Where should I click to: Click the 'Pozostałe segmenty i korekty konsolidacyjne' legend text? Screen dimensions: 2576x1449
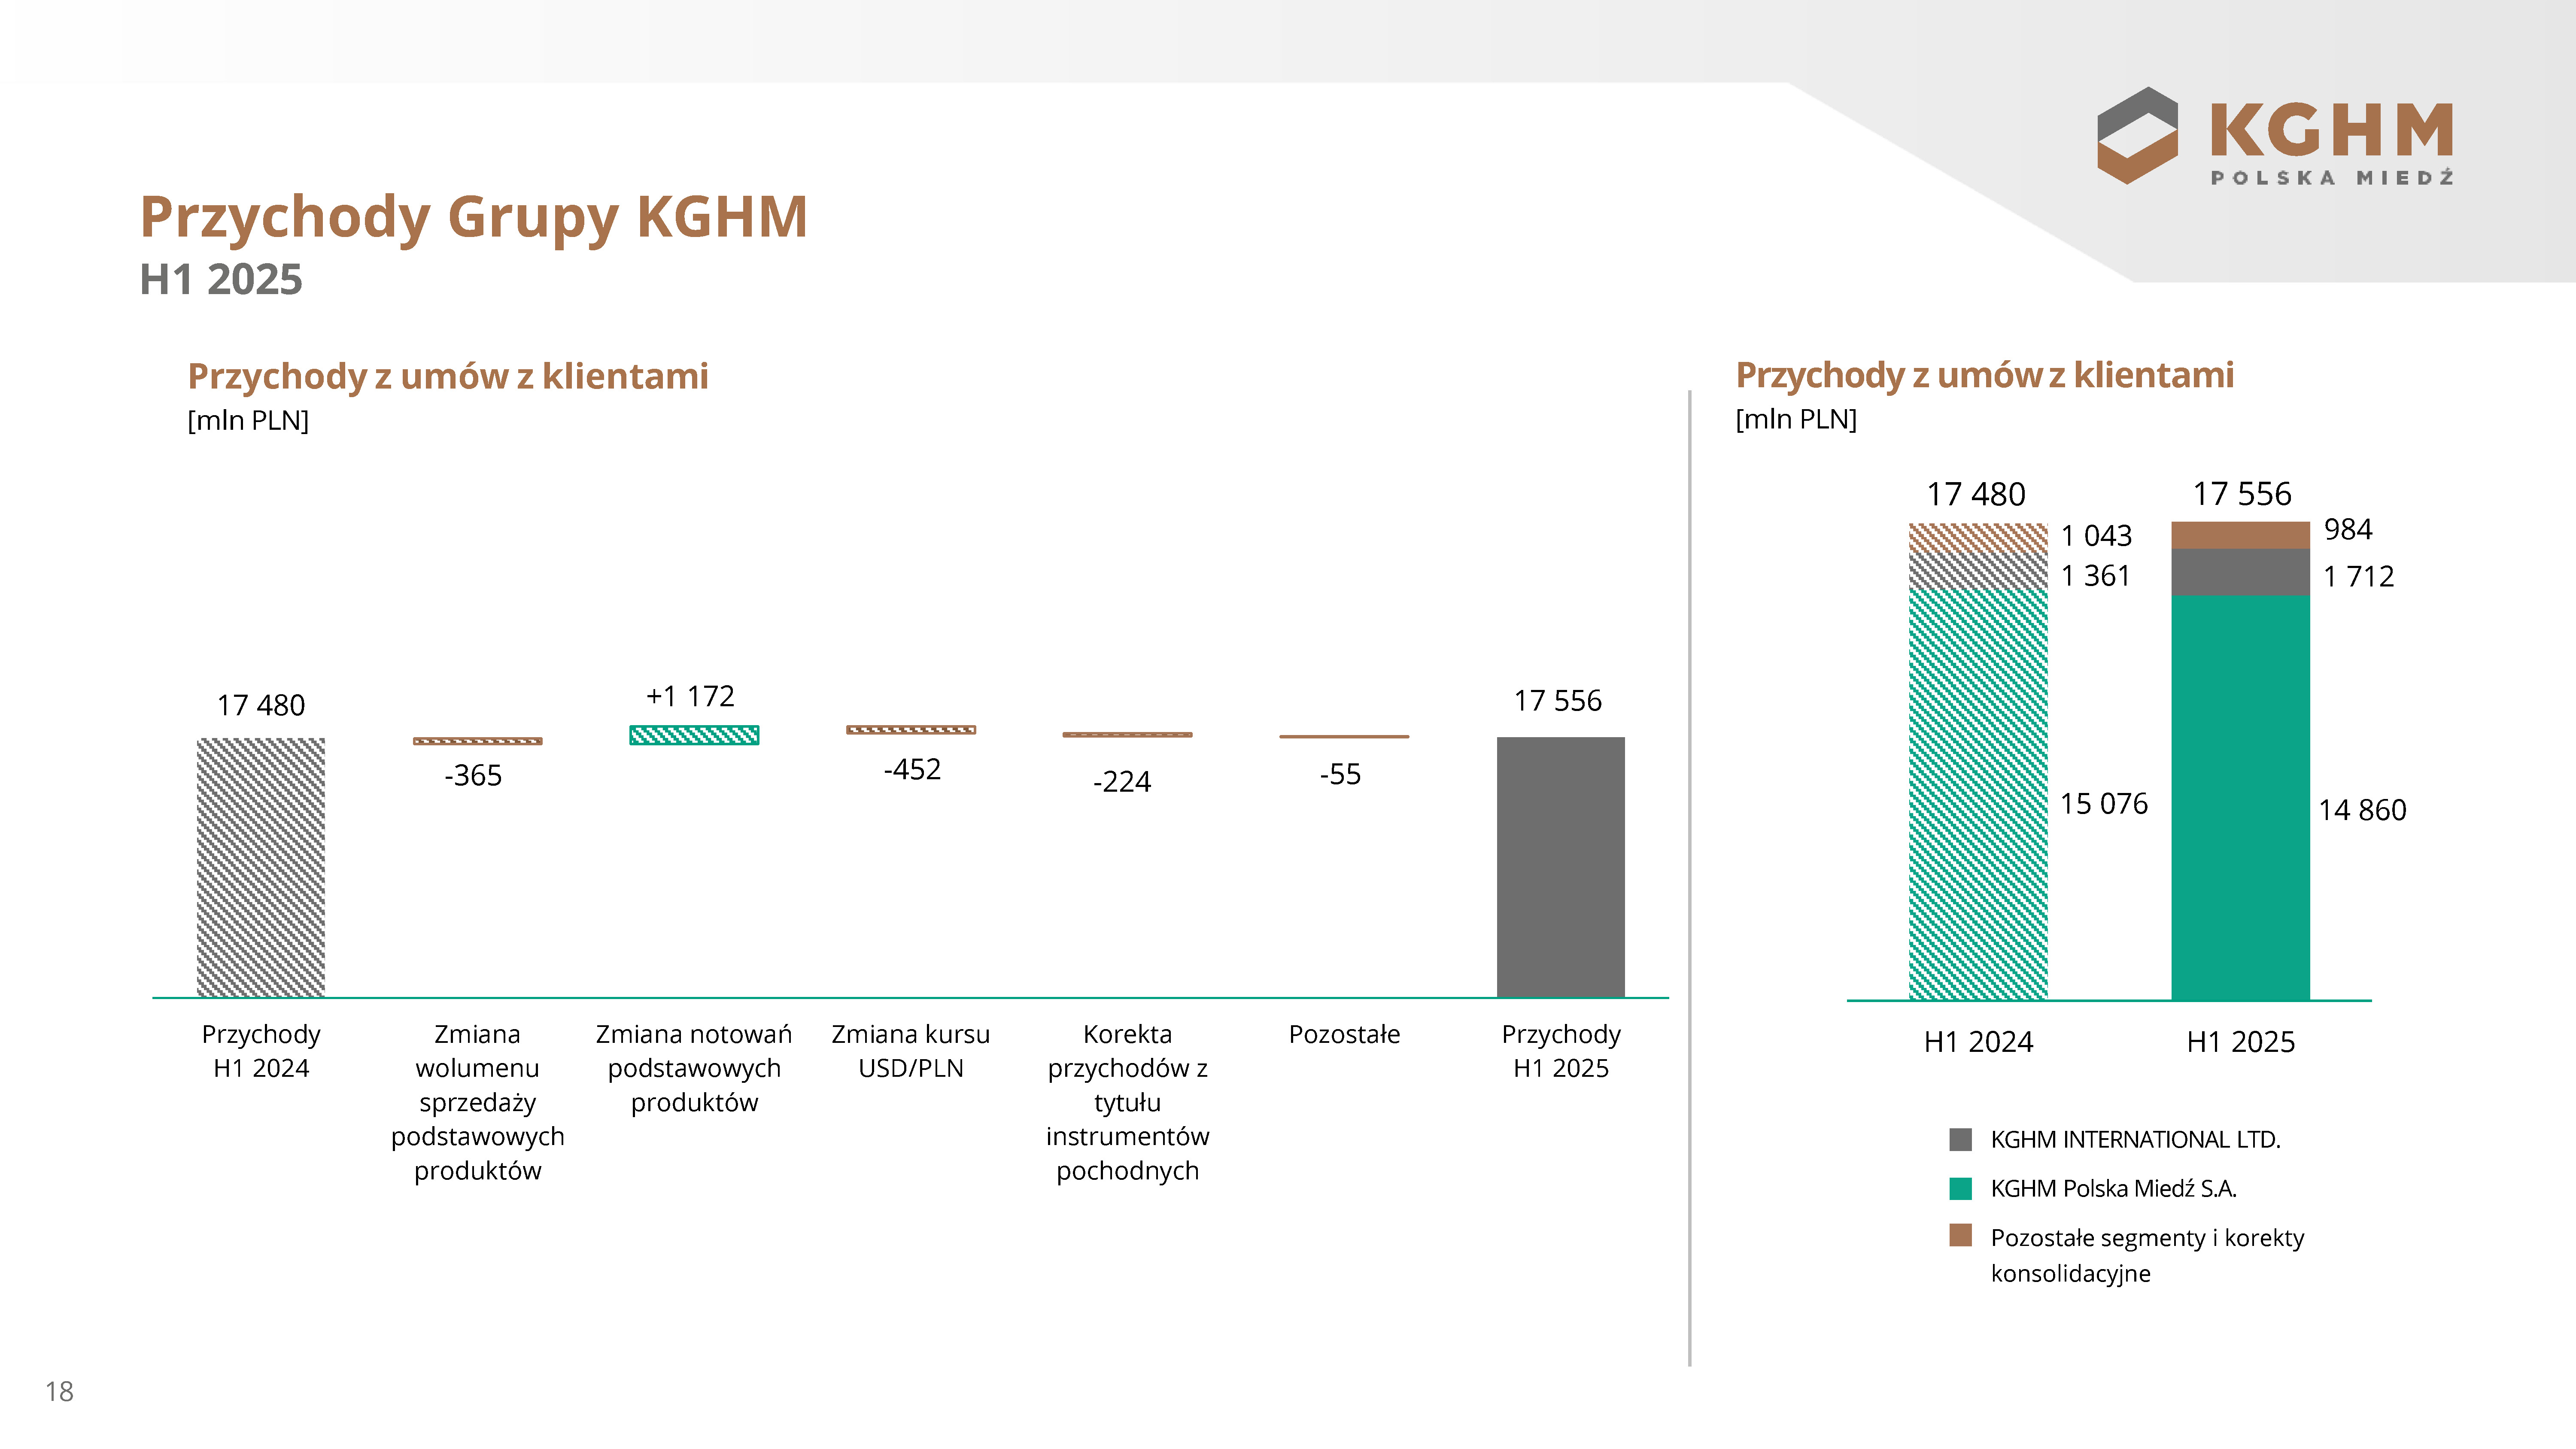tap(2147, 1256)
